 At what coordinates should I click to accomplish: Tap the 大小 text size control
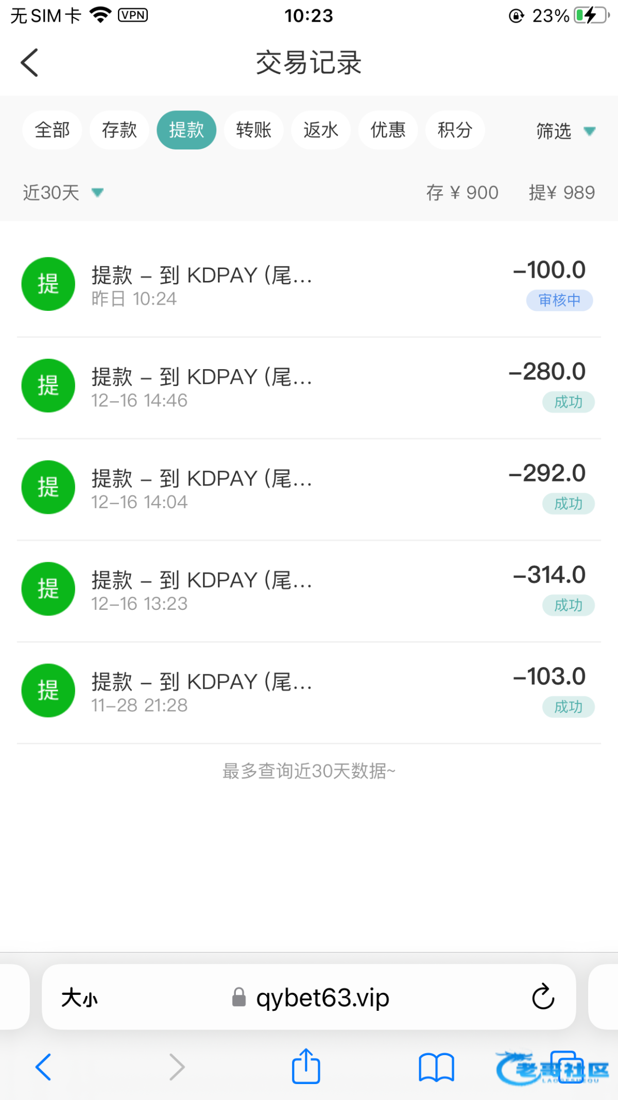(x=79, y=998)
